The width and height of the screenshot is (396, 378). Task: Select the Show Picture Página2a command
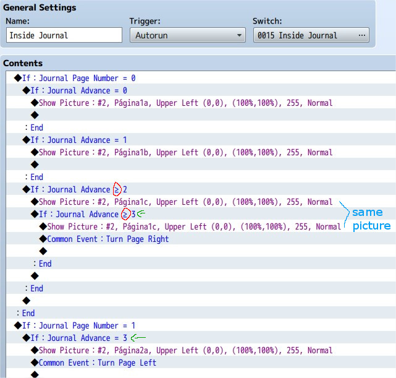(x=201, y=350)
